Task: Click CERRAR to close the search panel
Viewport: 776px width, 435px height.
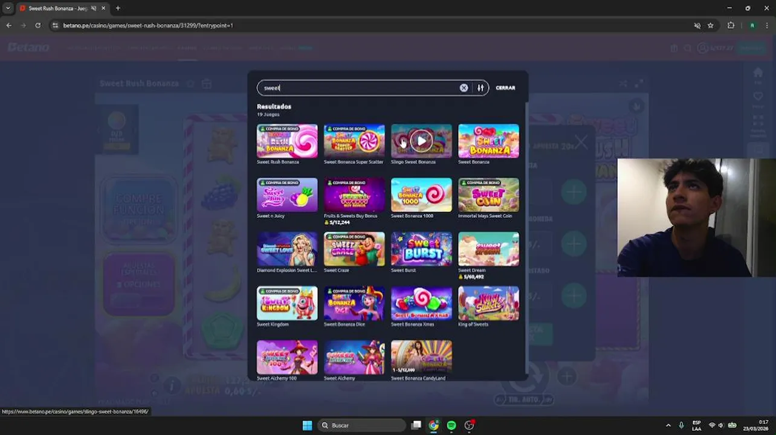Action: [505, 88]
